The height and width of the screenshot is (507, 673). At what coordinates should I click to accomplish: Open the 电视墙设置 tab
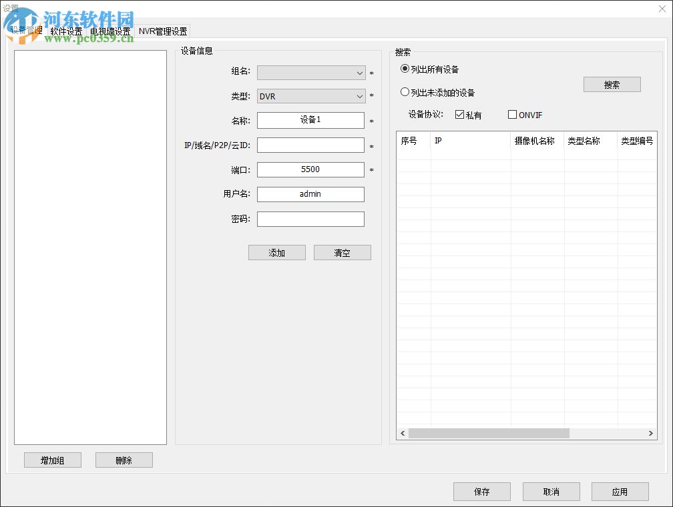coord(111,31)
